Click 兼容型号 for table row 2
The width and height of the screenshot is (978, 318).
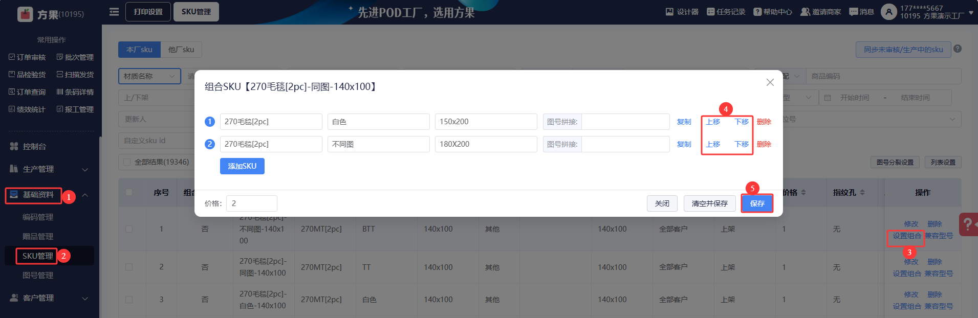939,274
